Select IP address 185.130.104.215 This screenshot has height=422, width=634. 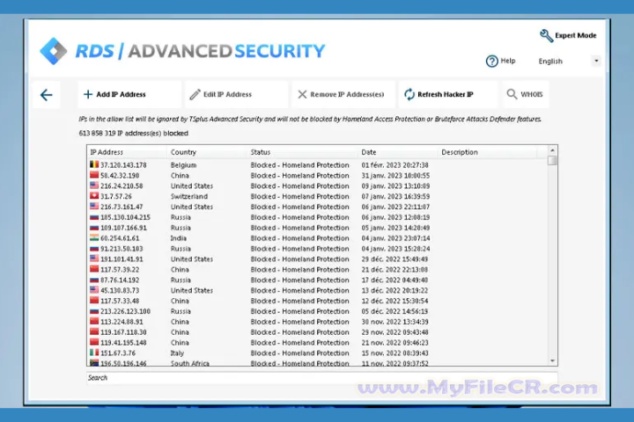click(x=125, y=217)
